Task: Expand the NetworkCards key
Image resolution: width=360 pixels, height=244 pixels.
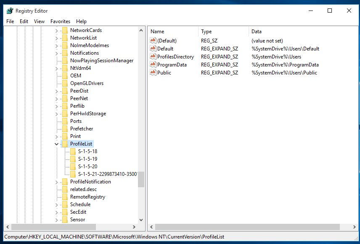Action: (x=56, y=31)
